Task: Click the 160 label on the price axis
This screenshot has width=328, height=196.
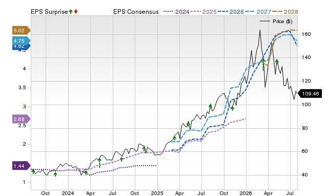Action: pyautogui.click(x=306, y=34)
